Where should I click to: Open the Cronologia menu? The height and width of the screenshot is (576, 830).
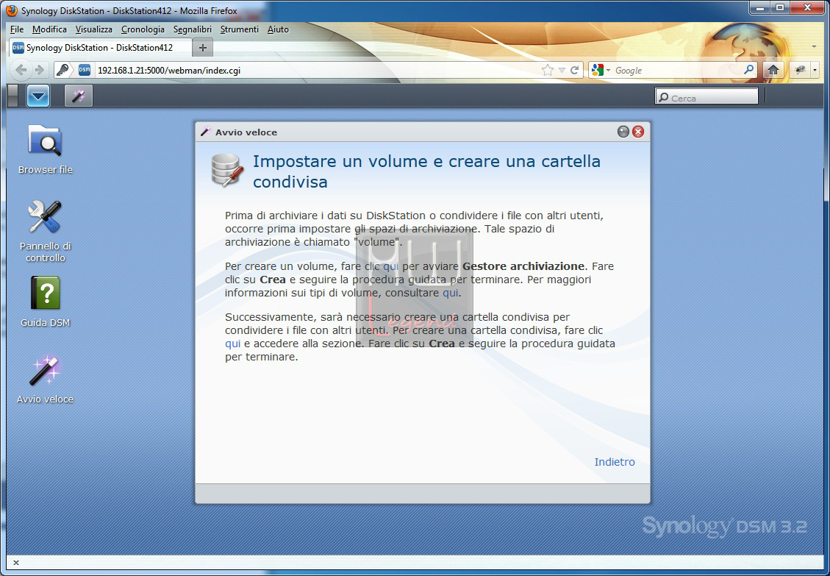coord(143,29)
